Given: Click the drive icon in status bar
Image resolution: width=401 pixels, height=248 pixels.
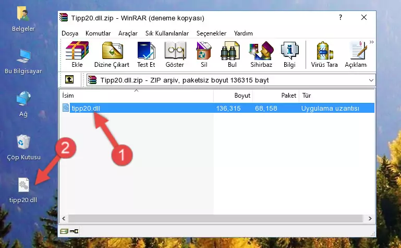Looking at the screenshot, I should [x=64, y=231].
